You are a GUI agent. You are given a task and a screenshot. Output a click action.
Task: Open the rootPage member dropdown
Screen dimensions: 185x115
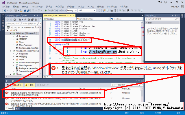tap(127, 19)
